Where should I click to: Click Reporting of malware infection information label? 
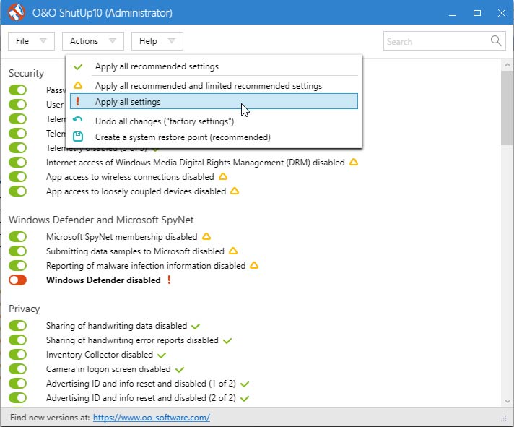coord(146,266)
